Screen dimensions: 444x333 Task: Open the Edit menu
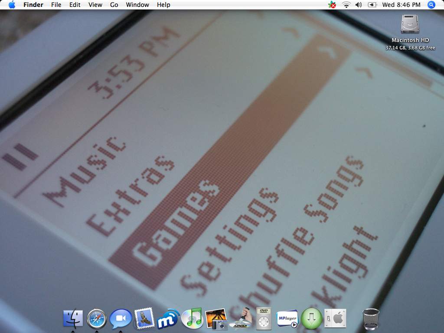click(75, 5)
